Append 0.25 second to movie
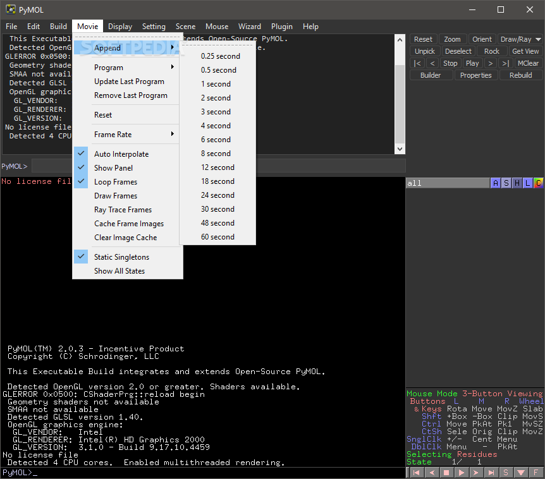This screenshot has width=545, height=479. [x=218, y=56]
